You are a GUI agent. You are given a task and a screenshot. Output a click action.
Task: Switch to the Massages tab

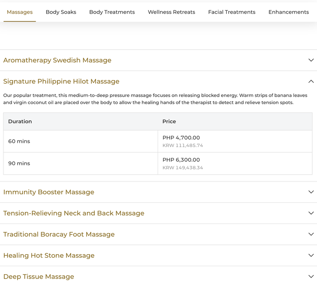click(x=20, y=12)
